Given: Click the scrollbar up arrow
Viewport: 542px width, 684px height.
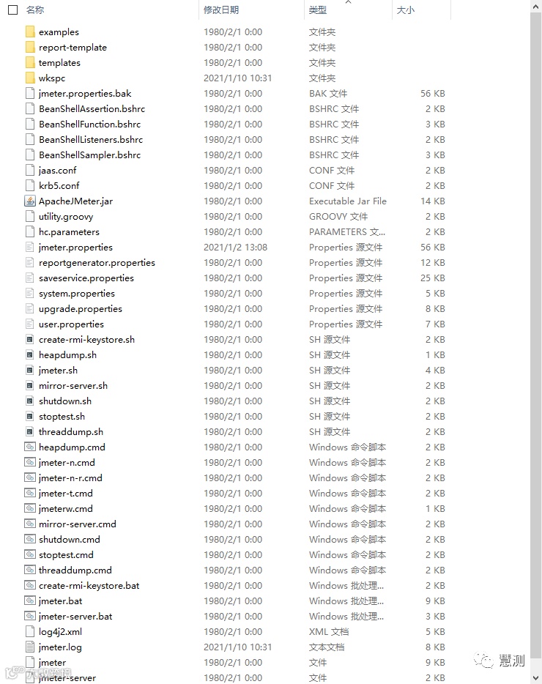Looking at the screenshot, I should 536,7.
